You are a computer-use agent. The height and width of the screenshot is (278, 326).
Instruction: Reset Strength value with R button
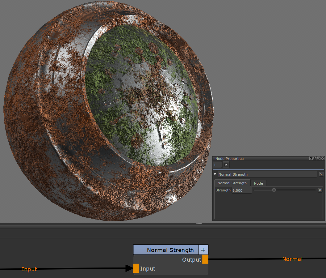320,190
